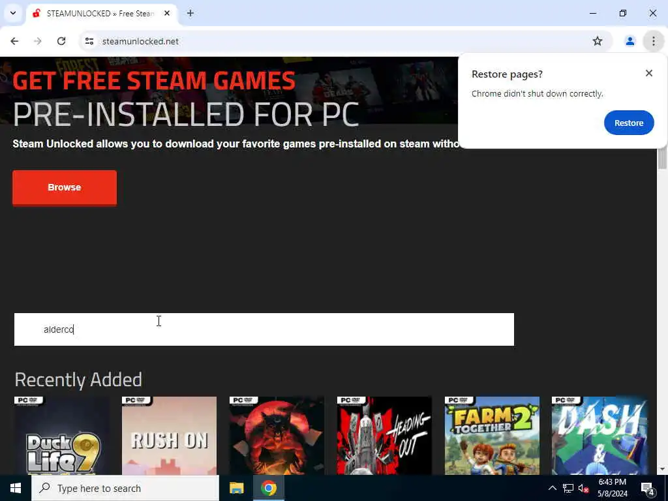This screenshot has width=668, height=501.
Task: Open the red demon game cover
Action: pyautogui.click(x=277, y=435)
